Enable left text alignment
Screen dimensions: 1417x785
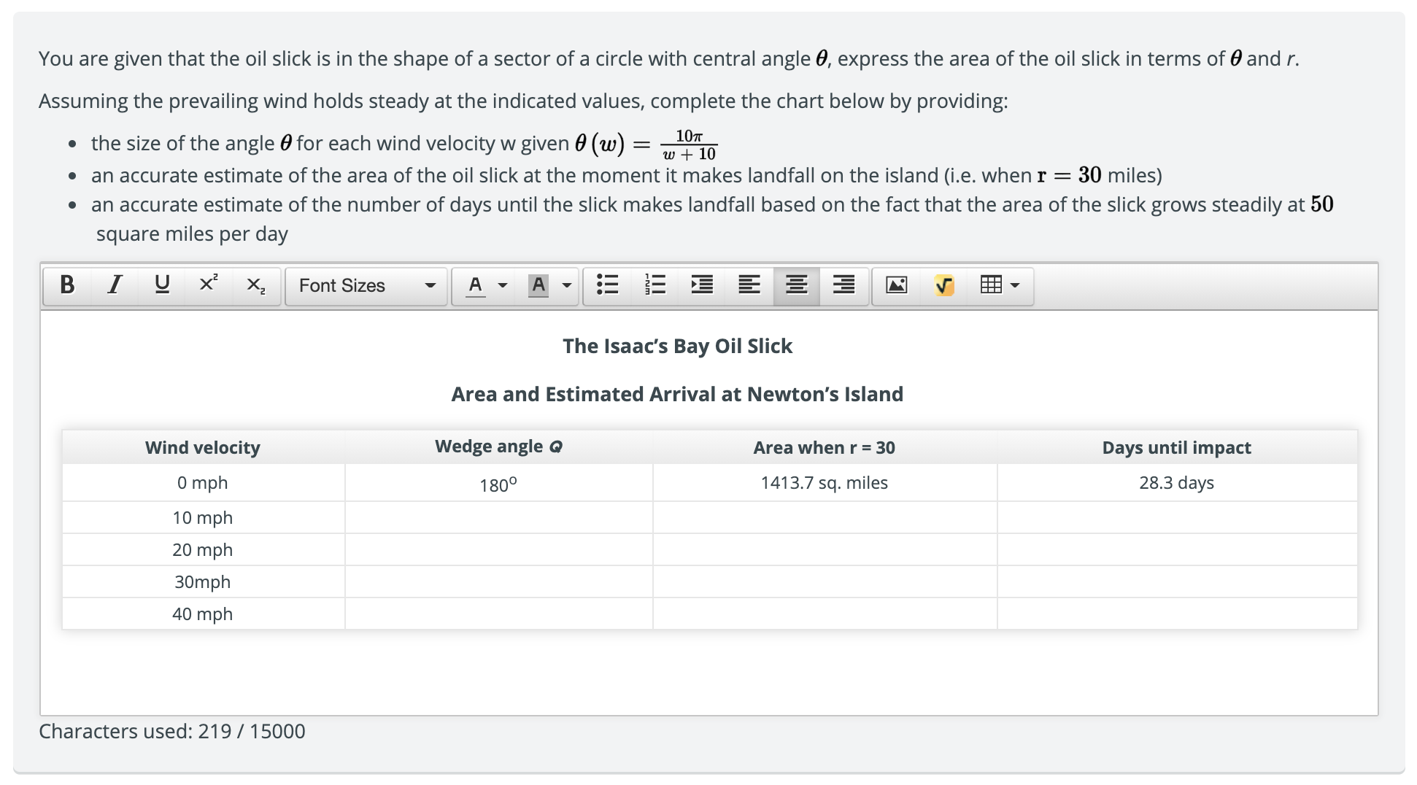pos(749,285)
